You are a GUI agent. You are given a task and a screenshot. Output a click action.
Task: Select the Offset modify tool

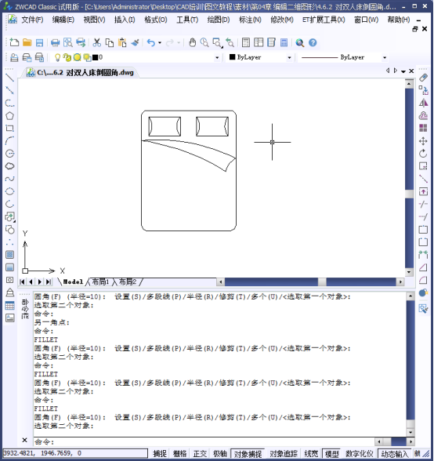[x=423, y=115]
